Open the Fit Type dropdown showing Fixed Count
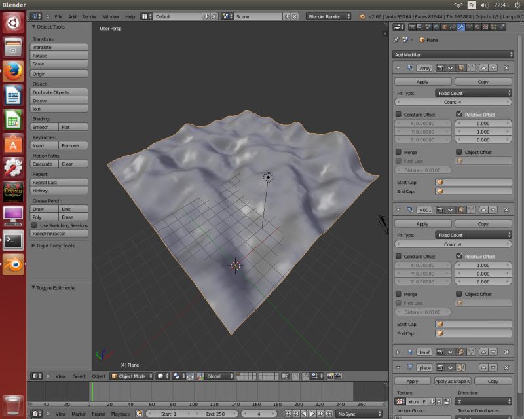Viewport: 524px width, 419px height. (473, 94)
